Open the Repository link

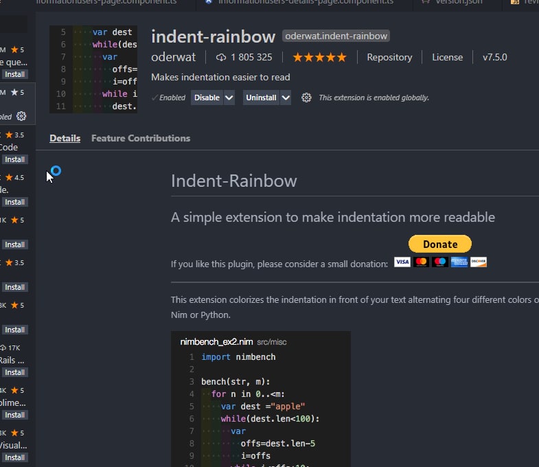(x=389, y=57)
